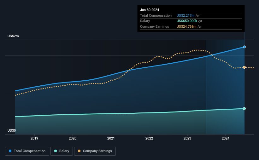Click the 2022 x-axis label
Image resolution: width=259 pixels, height=160 pixels.
click(149, 138)
